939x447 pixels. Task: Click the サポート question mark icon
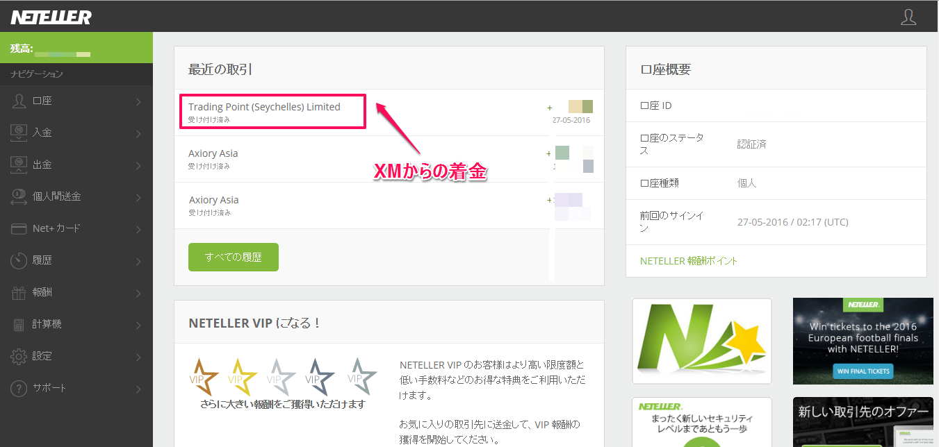click(19, 388)
